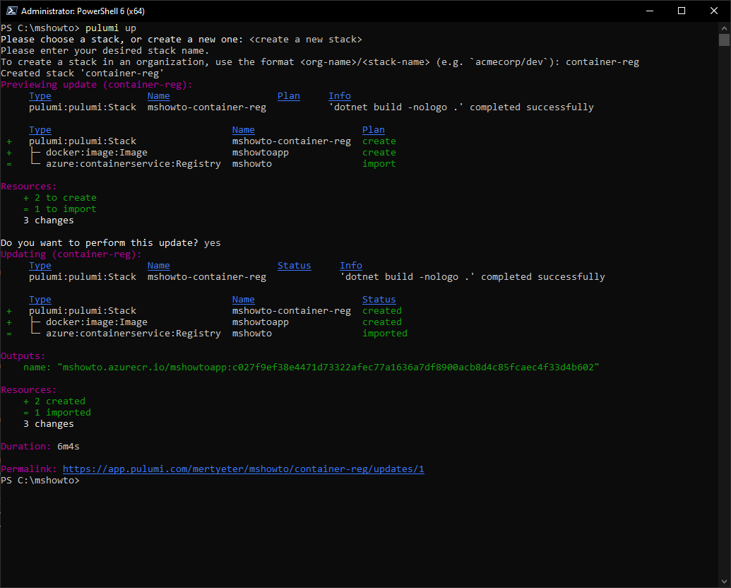Maximize the PowerShell window
731x588 pixels.
click(682, 11)
